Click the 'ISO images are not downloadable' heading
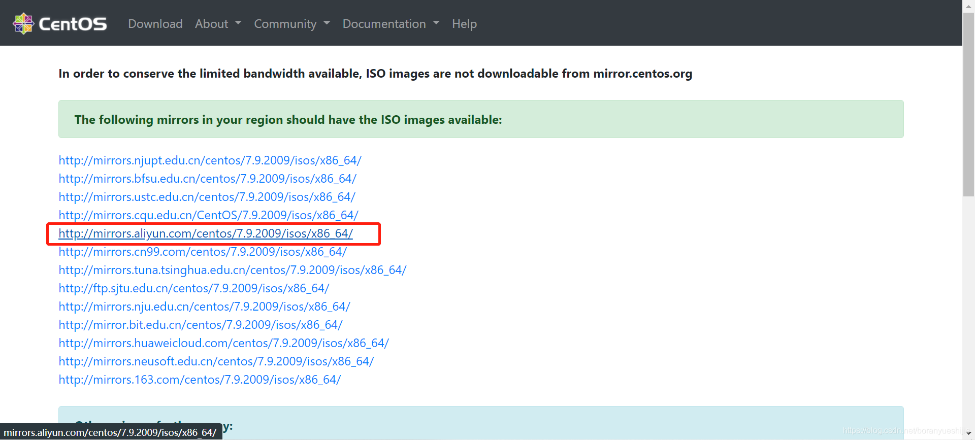Viewport: 975px width, 440px height. (375, 74)
